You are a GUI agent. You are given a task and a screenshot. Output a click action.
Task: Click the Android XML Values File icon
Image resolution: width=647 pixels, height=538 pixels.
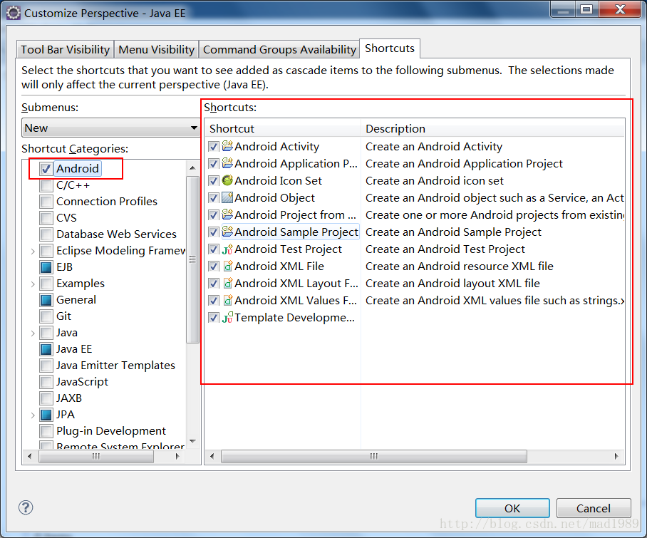click(227, 301)
